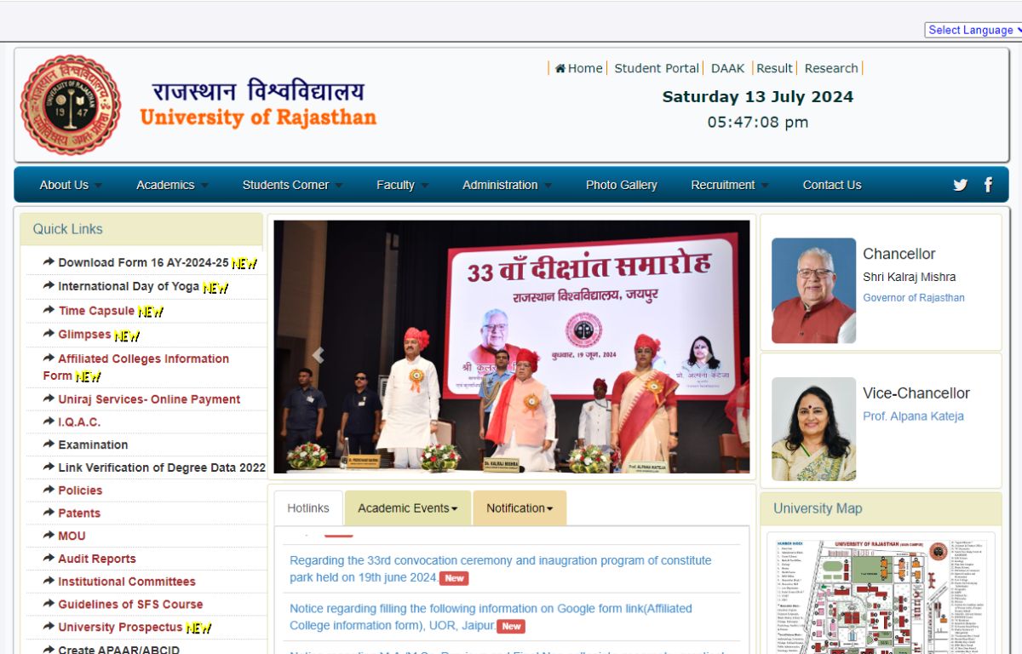The height and width of the screenshot is (654, 1022).
Task: Go to the previous carousel slide arrow
Action: coord(318,356)
